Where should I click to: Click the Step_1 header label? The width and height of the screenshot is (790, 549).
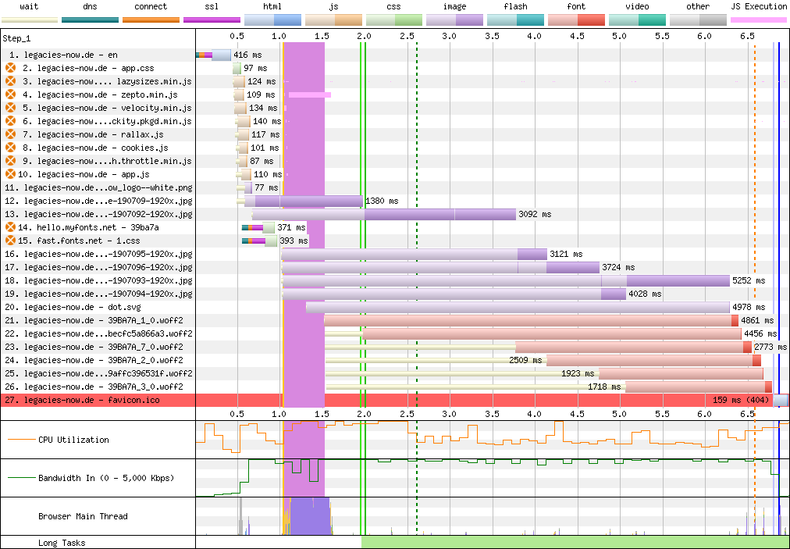point(16,38)
